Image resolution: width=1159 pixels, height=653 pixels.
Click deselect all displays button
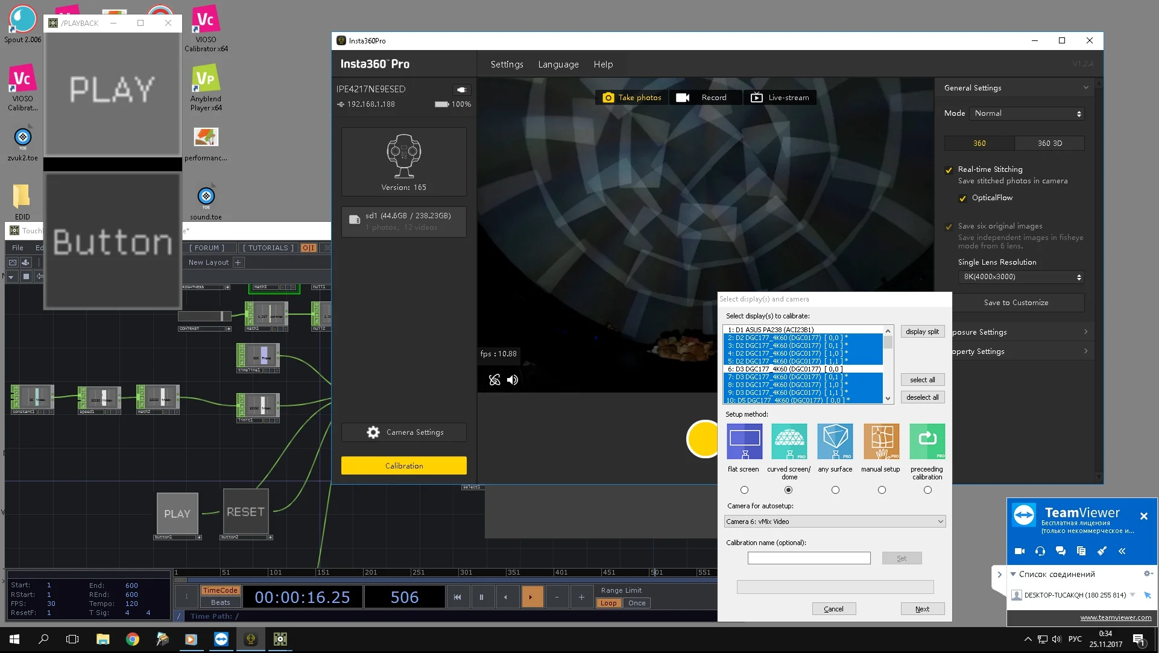click(922, 397)
